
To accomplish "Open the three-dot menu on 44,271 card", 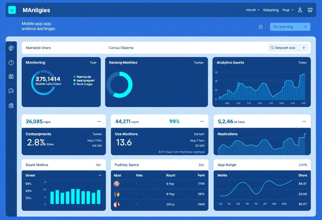I will click(202, 122).
